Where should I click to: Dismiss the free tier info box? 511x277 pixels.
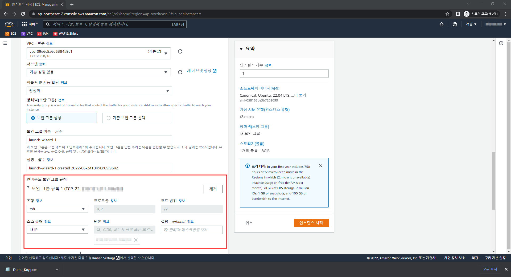coord(321,166)
